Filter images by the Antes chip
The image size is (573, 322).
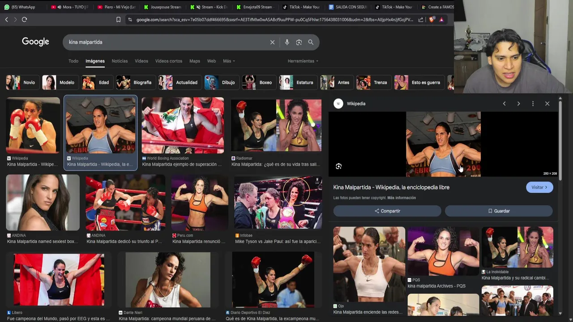[337, 83]
